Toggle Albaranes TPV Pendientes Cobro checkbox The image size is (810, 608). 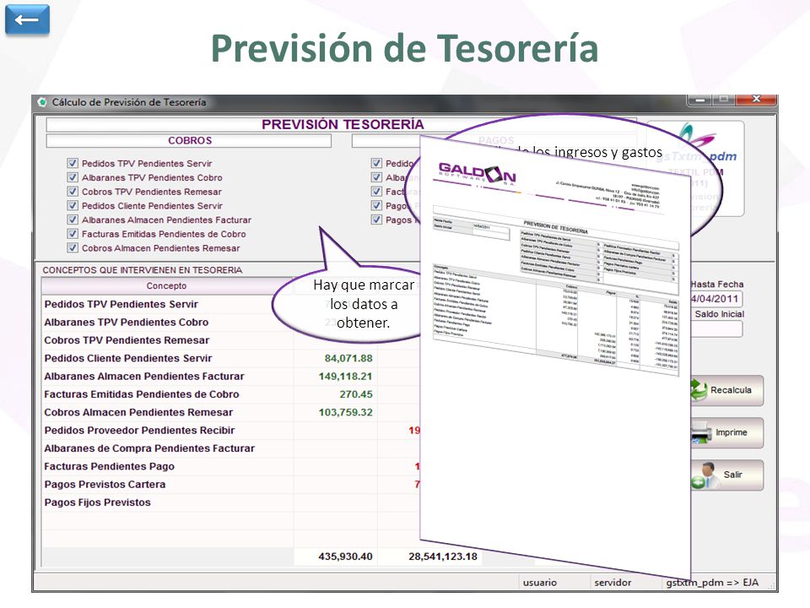[73, 177]
